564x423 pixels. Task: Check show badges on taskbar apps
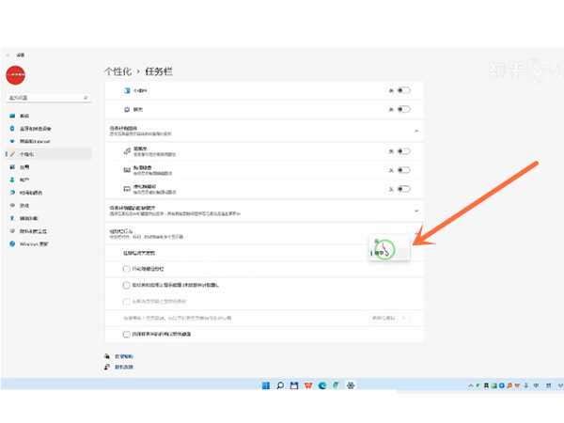click(x=127, y=284)
